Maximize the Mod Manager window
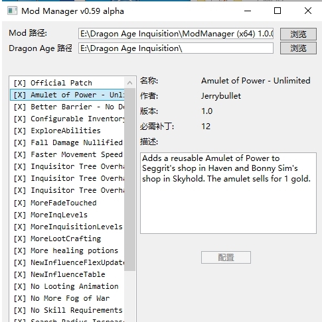 click(x=278, y=11)
